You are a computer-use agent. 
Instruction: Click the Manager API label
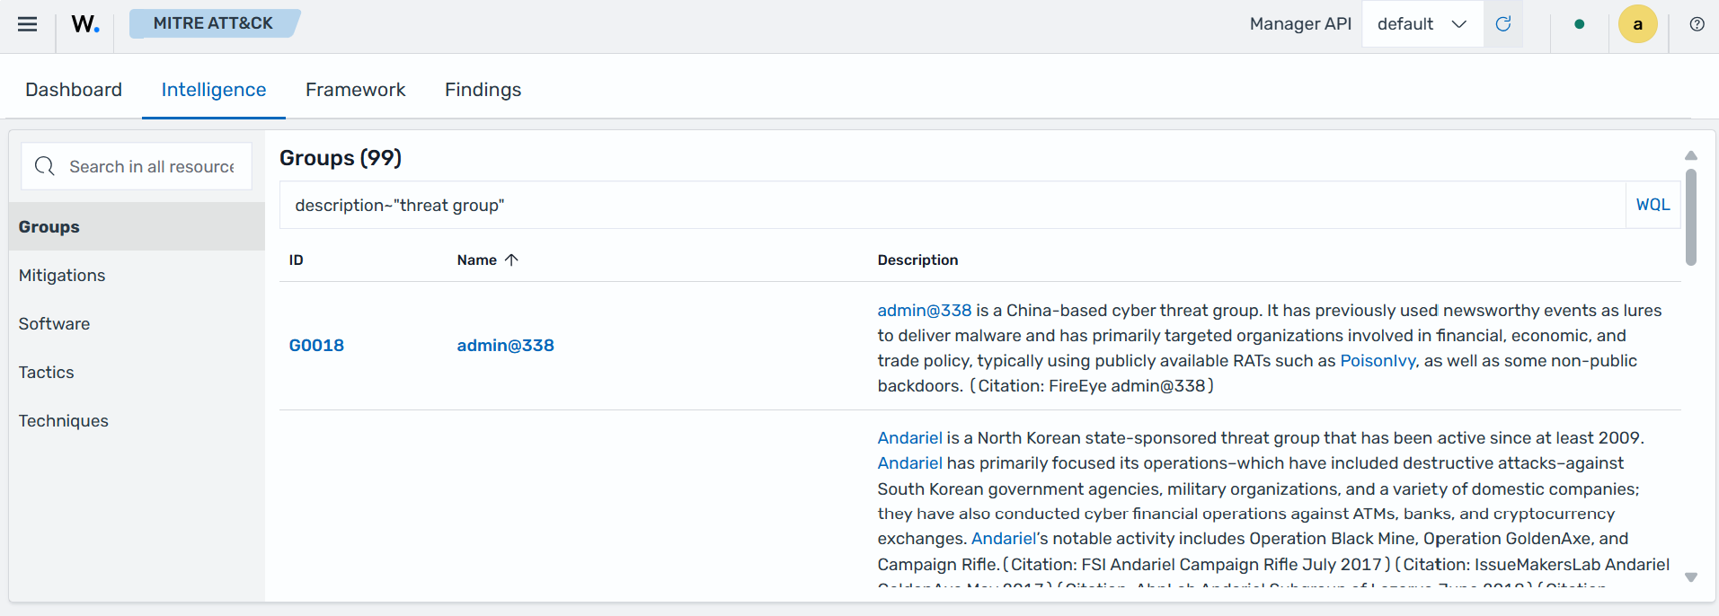[1300, 24]
